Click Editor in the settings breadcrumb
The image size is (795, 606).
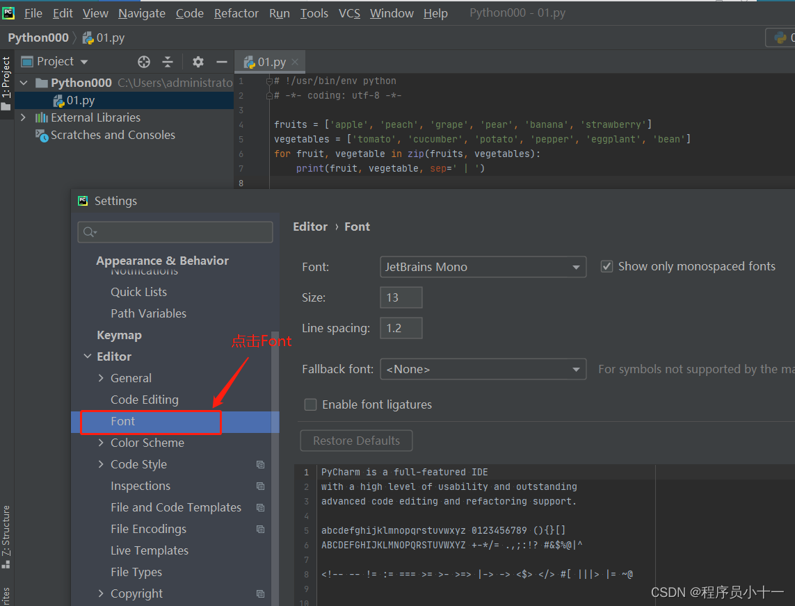tap(310, 227)
